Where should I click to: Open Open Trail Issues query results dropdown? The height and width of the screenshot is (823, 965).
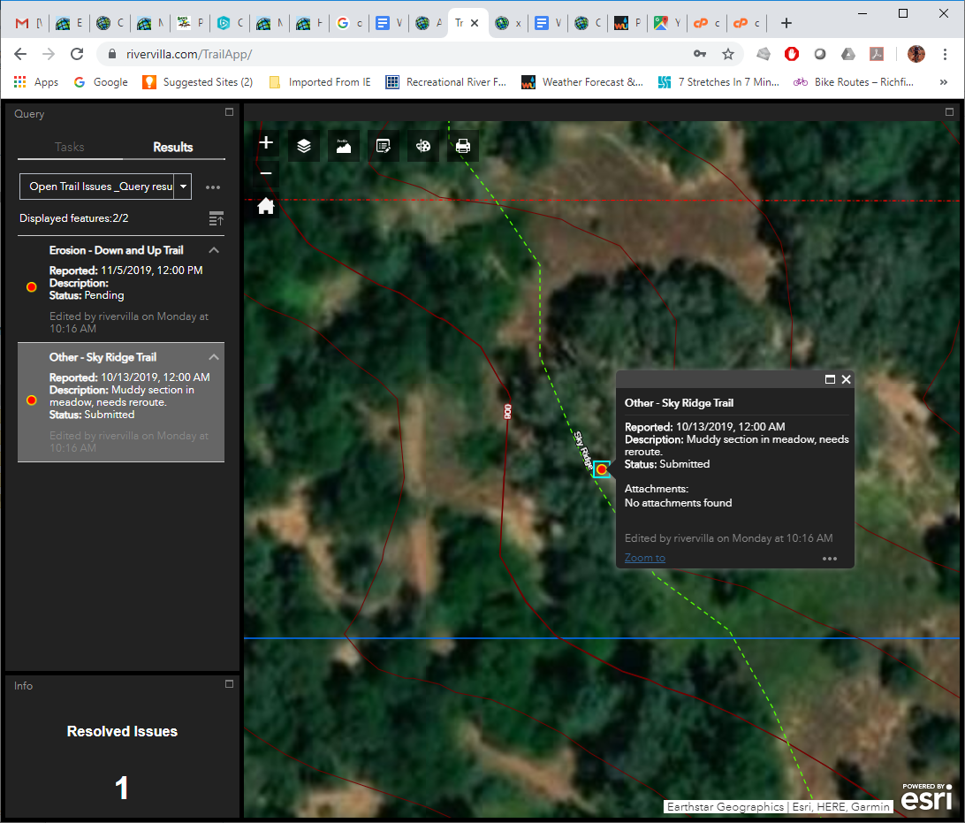coord(183,187)
